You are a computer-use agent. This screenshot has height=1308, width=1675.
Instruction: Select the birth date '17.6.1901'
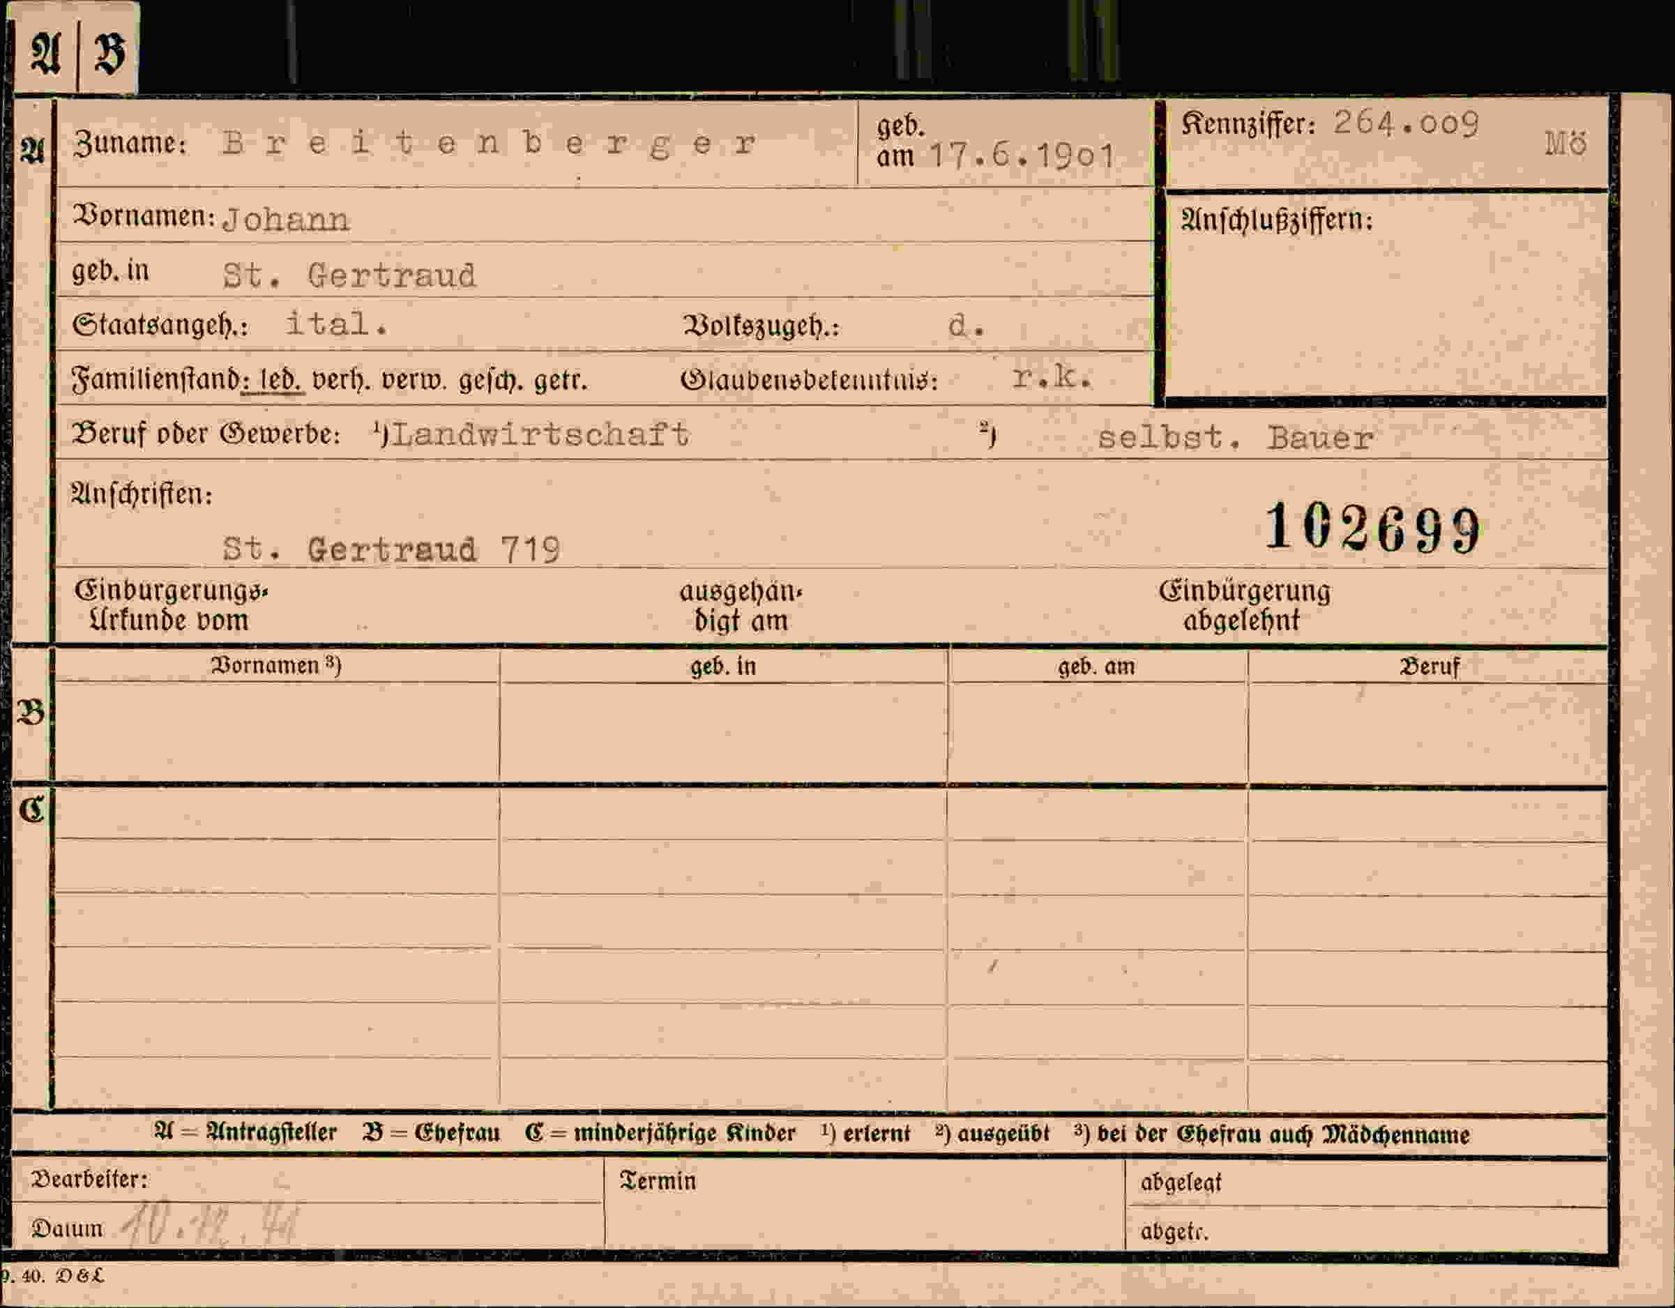point(1022,156)
